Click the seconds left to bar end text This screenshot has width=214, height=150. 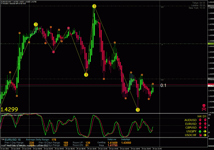click(13, 3)
